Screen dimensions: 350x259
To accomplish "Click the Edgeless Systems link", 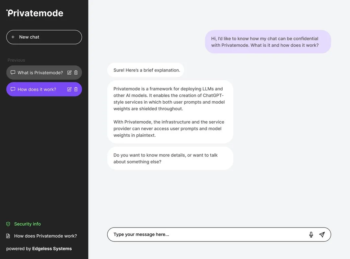I will (x=52, y=249).
